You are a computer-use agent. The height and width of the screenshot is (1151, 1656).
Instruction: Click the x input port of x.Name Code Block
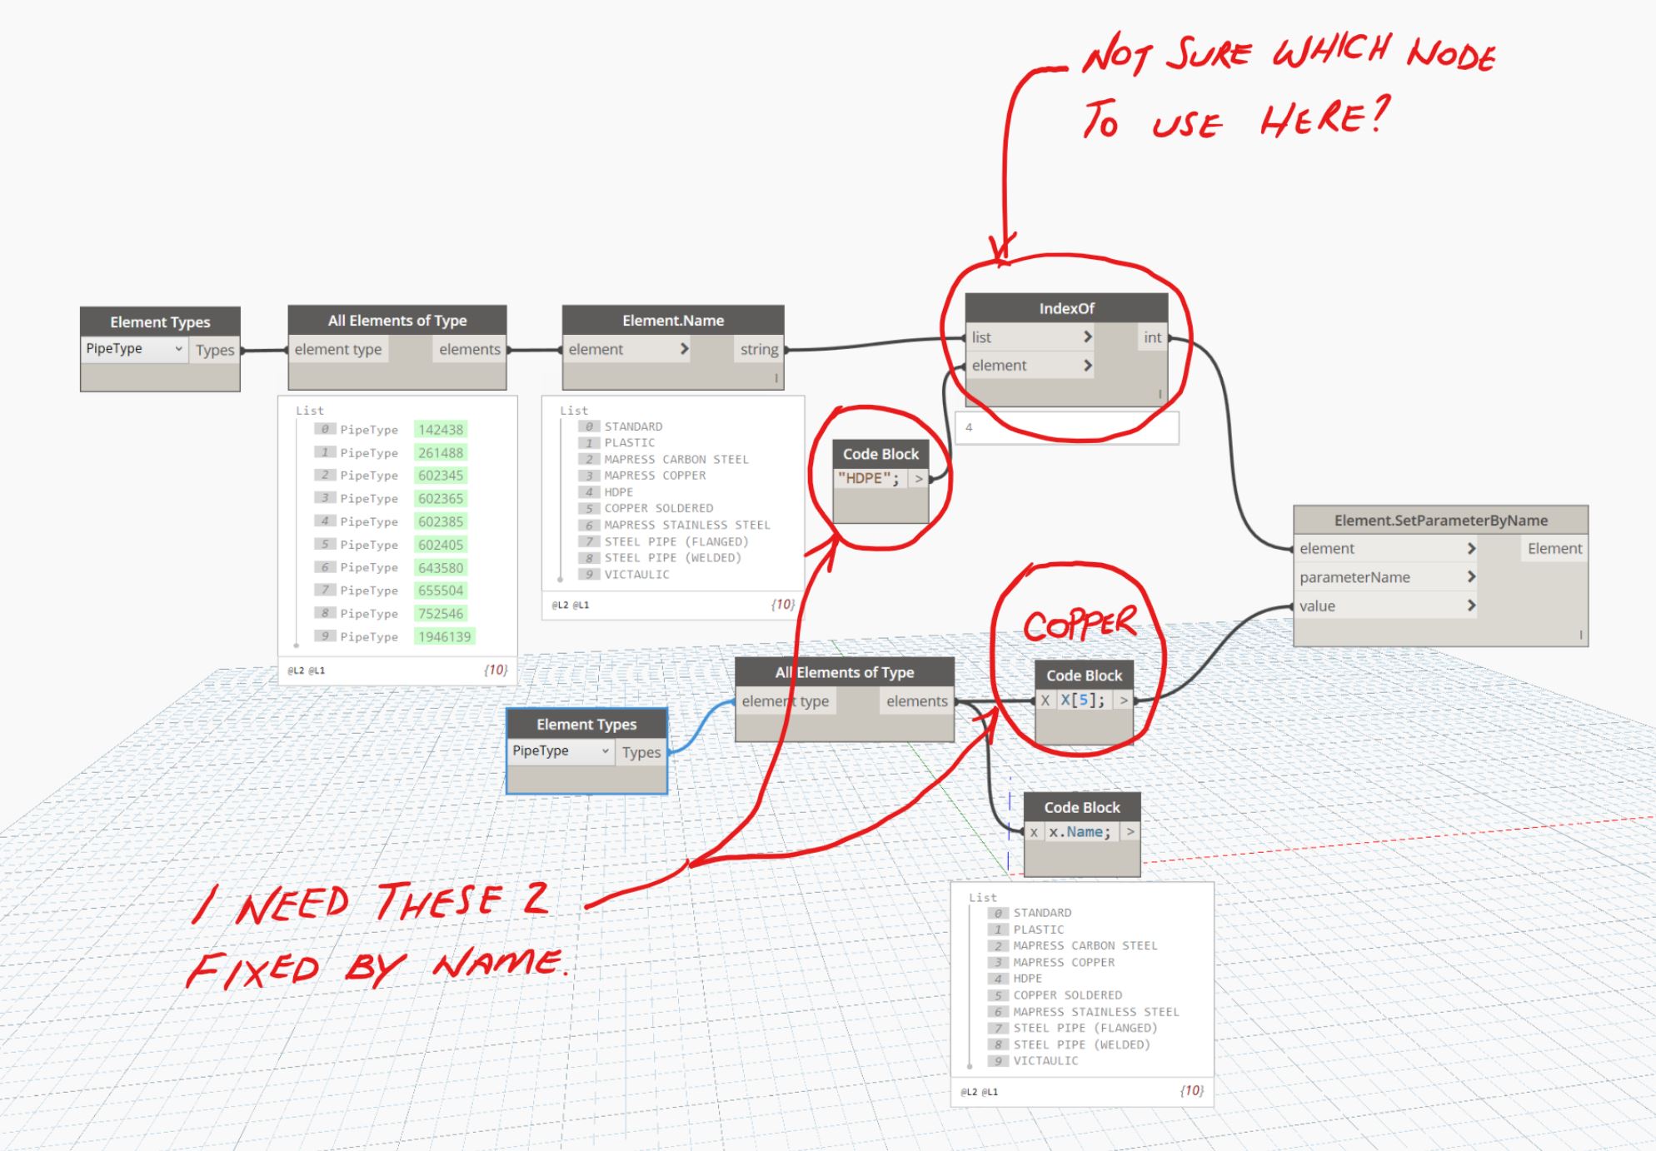click(1034, 832)
